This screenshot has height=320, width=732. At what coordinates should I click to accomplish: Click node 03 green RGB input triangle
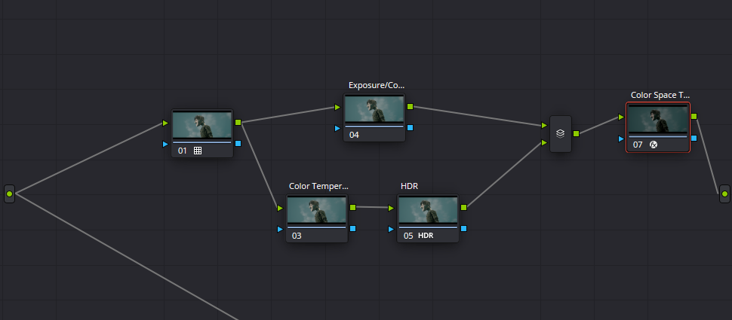click(280, 209)
